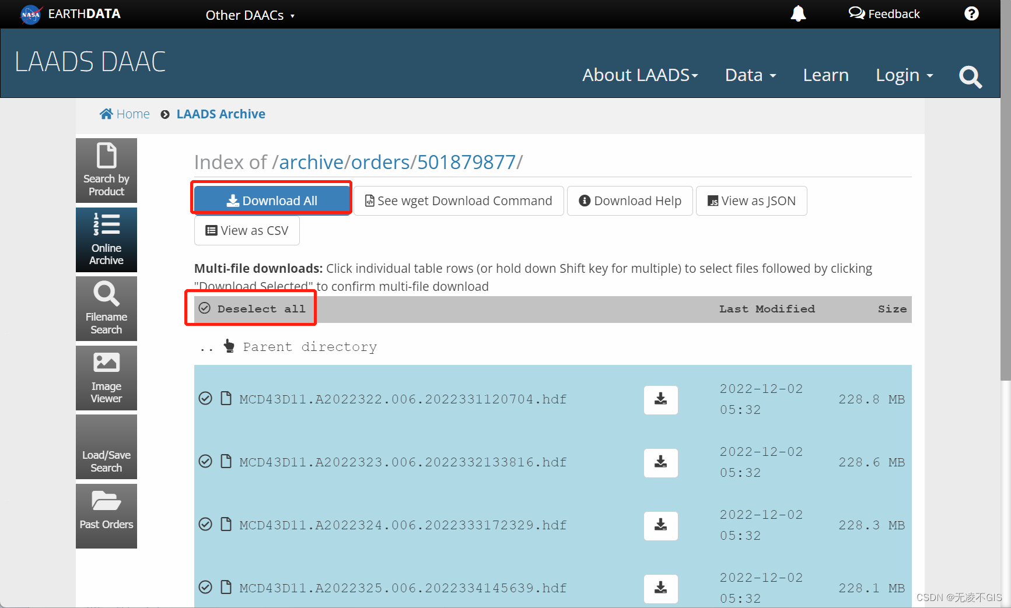Click the 228.3 MB size cell
Screen dimensions: 1011x608
872,525
